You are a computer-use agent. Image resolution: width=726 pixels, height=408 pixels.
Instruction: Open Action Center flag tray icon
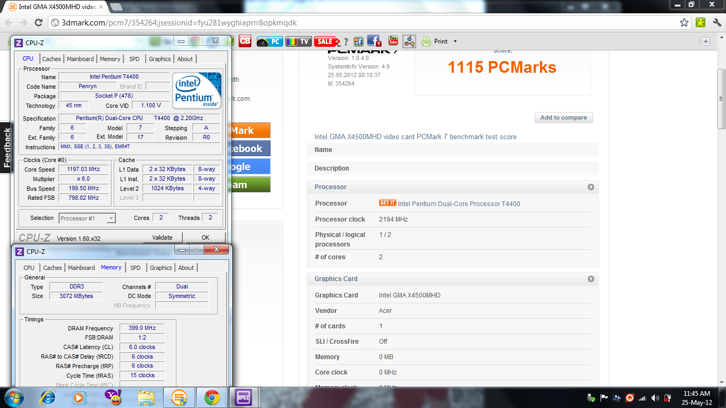click(x=604, y=398)
